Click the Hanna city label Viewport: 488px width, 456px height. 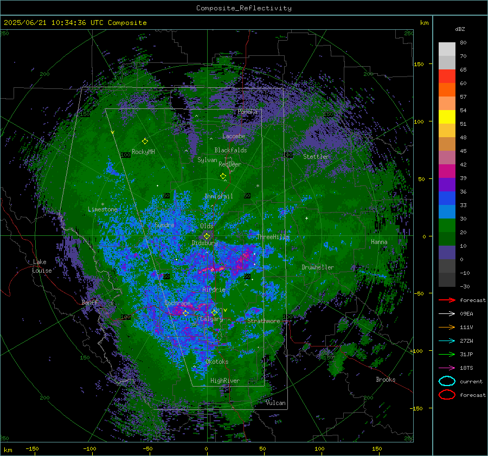[x=379, y=242]
